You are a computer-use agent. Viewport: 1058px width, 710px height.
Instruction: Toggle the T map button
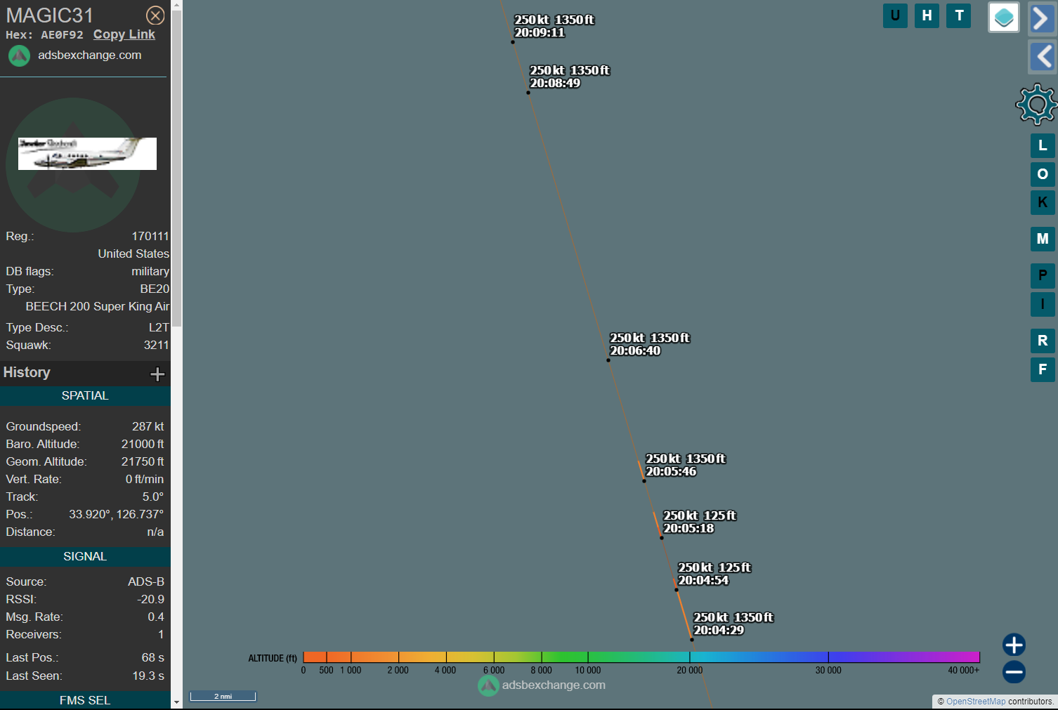[959, 15]
